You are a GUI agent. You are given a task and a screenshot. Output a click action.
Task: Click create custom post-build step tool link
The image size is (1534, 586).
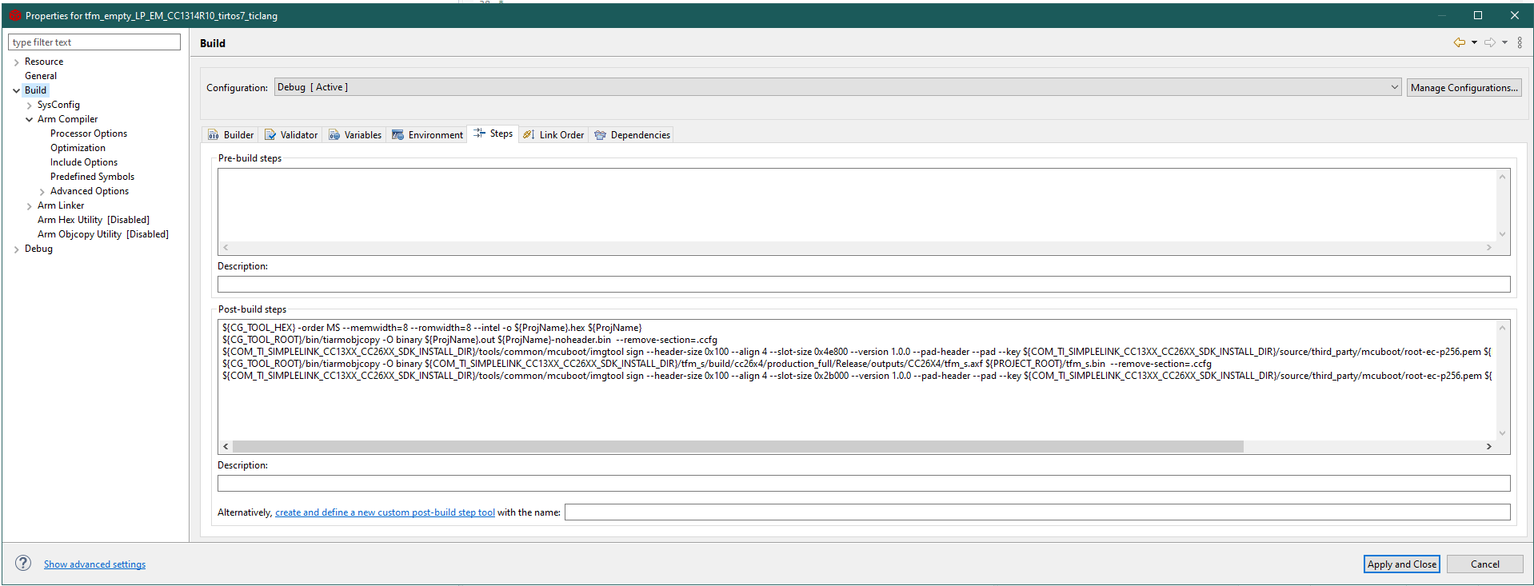click(x=385, y=512)
